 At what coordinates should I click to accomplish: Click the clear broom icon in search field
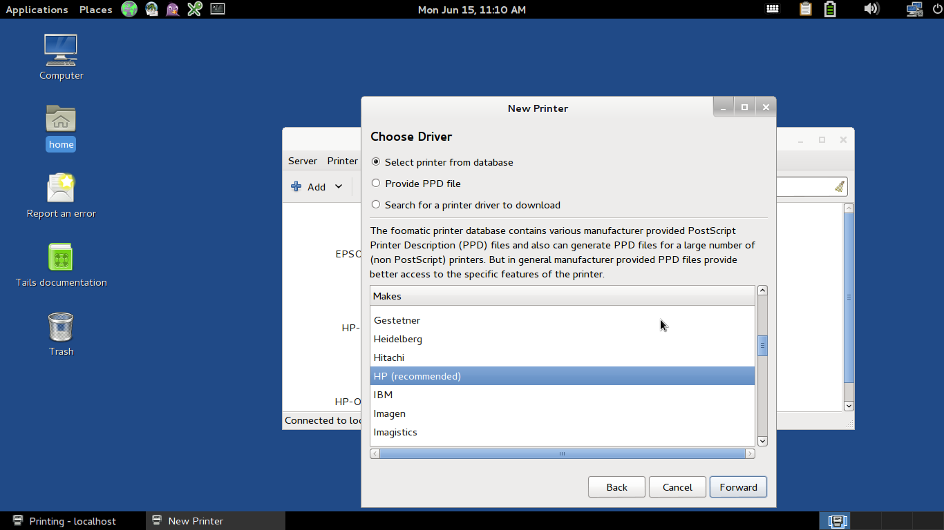[x=840, y=186]
